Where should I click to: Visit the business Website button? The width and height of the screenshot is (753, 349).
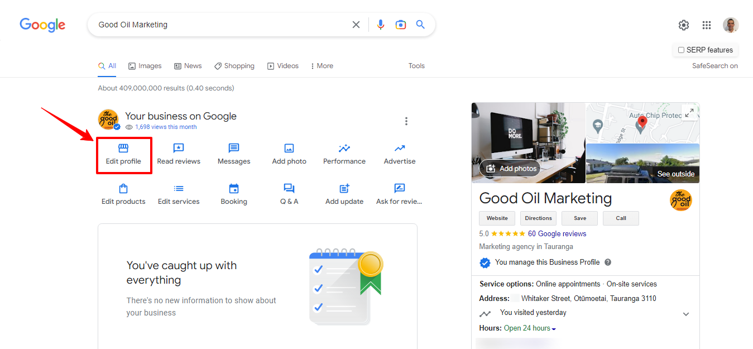pyautogui.click(x=497, y=218)
